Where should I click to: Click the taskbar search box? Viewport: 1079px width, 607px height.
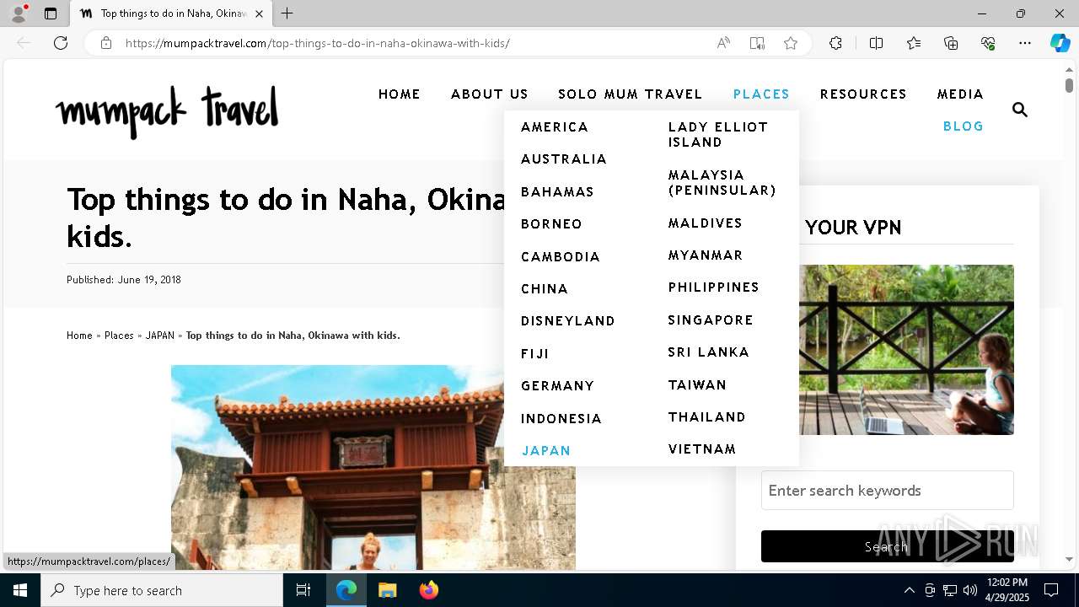(162, 590)
